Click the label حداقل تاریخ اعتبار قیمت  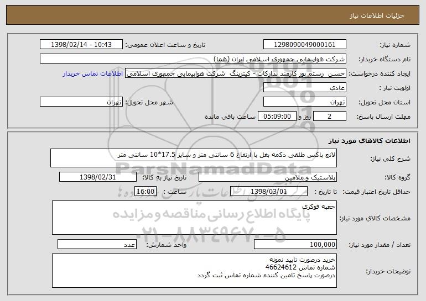[x=377, y=192]
